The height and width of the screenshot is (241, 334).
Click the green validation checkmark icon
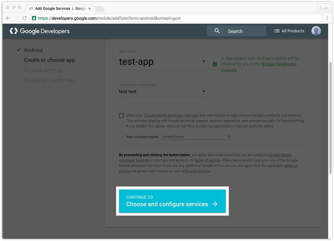tap(215, 64)
